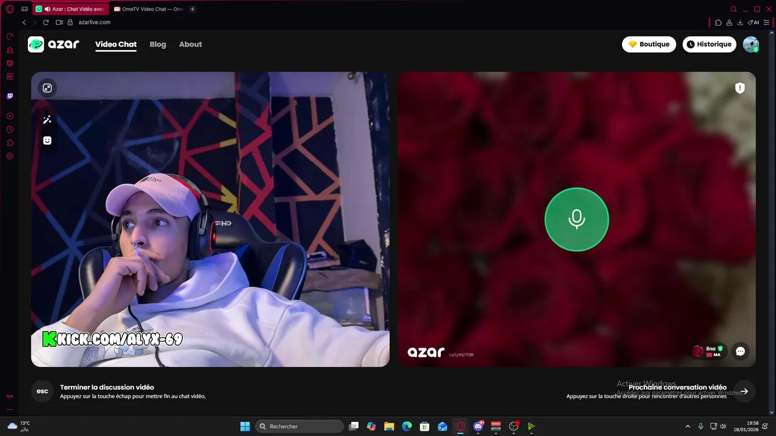Open the browser downloads icon

pos(740,22)
